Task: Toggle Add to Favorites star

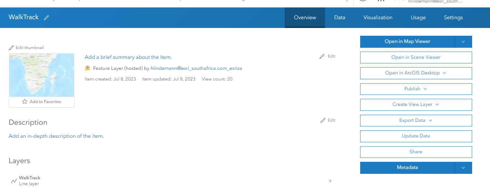Action: [x=25, y=101]
